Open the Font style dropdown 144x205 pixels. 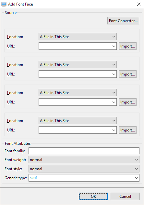tap(84, 169)
